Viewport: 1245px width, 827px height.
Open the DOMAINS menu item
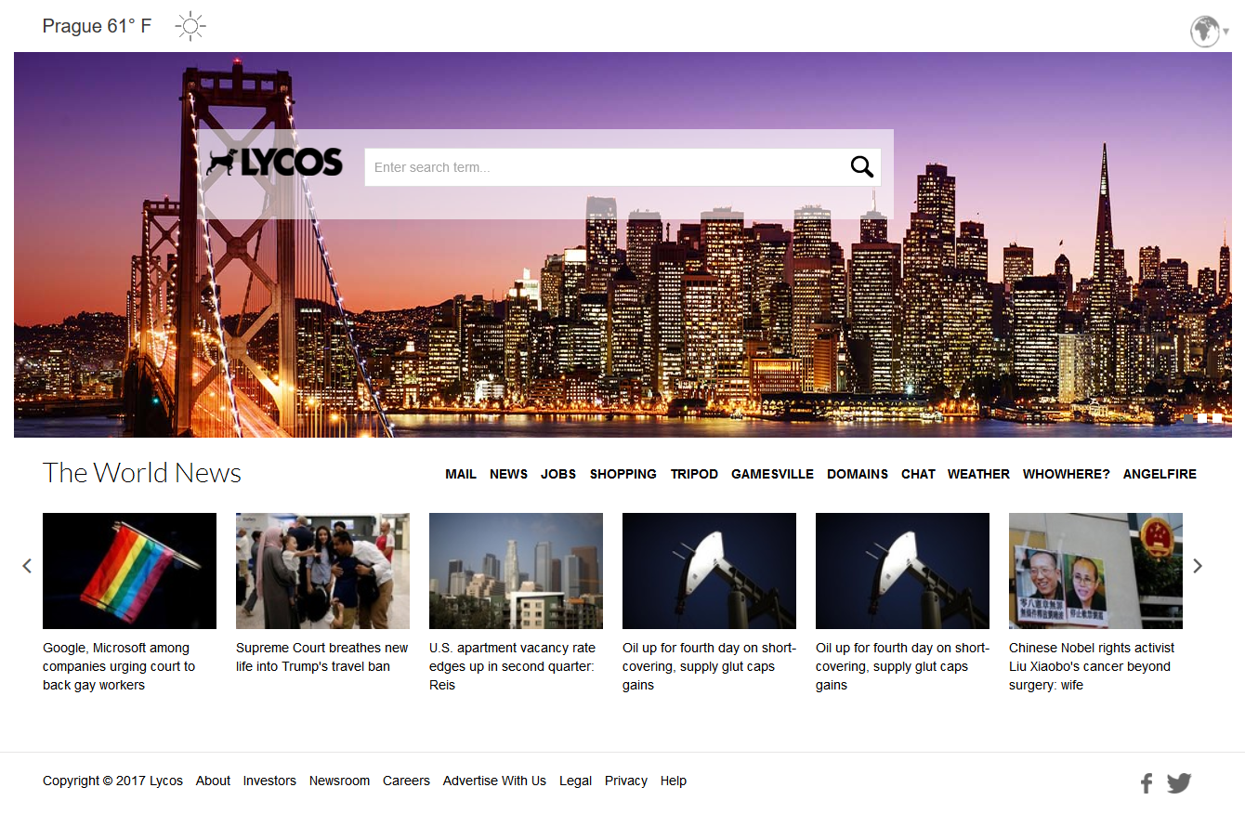coord(858,474)
